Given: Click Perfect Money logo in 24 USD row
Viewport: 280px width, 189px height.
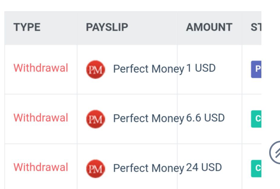Looking at the screenshot, I should coord(95,168).
